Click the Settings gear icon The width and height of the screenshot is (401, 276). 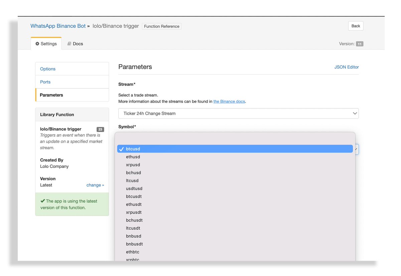click(37, 44)
